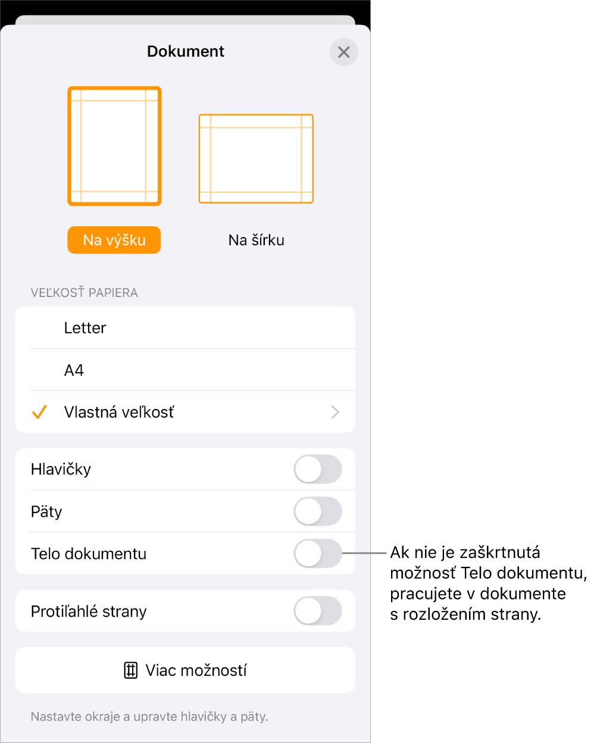This screenshot has height=743, width=597.
Task: Select the landscape page orientation thumbnail
Action: pos(256,159)
